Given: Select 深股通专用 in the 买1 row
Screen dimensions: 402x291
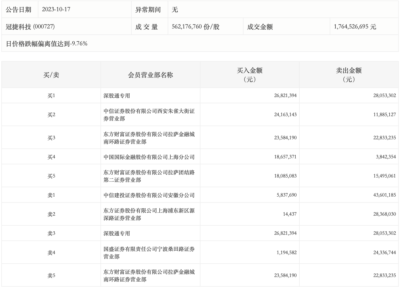Looking at the screenshot, I should pyautogui.click(x=117, y=96).
